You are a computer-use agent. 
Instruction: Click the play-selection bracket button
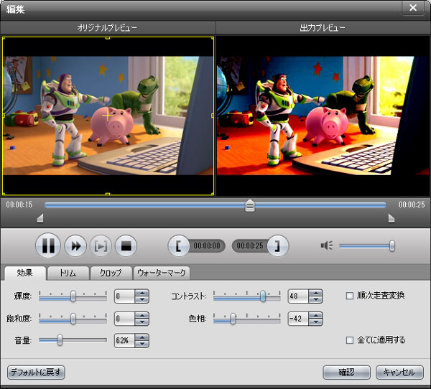pyautogui.click(x=101, y=246)
